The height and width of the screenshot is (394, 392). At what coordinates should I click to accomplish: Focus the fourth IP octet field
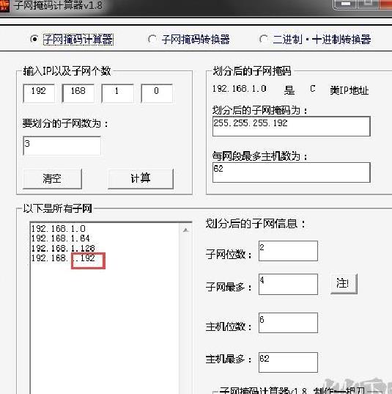(x=157, y=93)
